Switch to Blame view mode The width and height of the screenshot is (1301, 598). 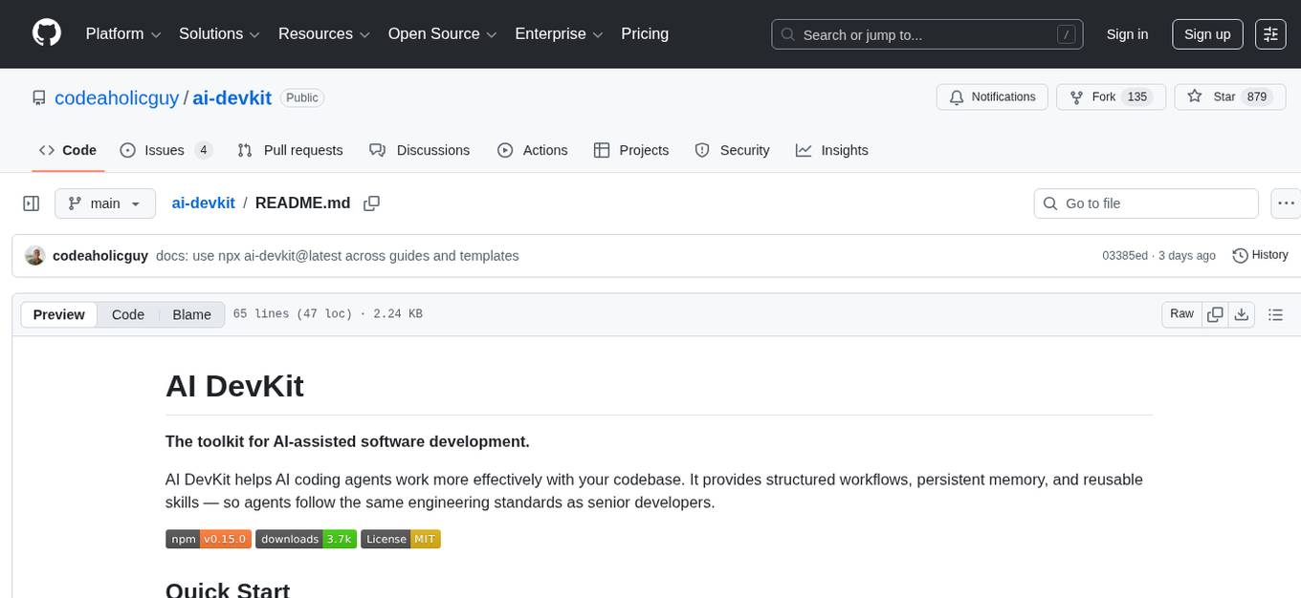tap(191, 314)
